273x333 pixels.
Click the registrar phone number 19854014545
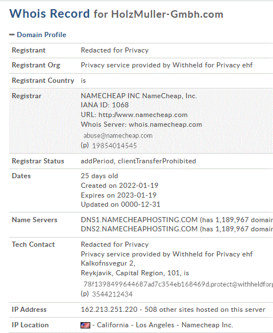pos(114,146)
